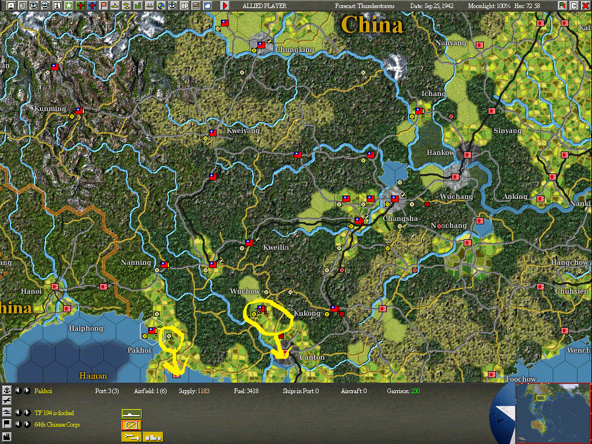Click the anchor port icon beside Pakhoi
The height and width of the screenshot is (444, 592).
[x=7, y=390]
